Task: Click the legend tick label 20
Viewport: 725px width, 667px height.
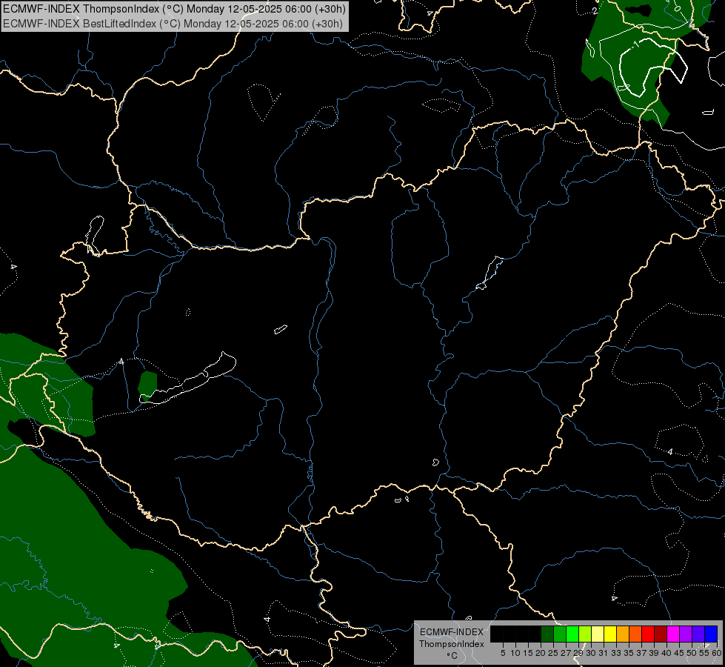Action: (541, 653)
